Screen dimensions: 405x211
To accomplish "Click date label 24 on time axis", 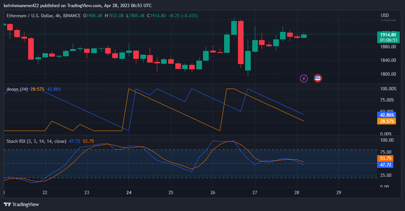I will 129,192.
